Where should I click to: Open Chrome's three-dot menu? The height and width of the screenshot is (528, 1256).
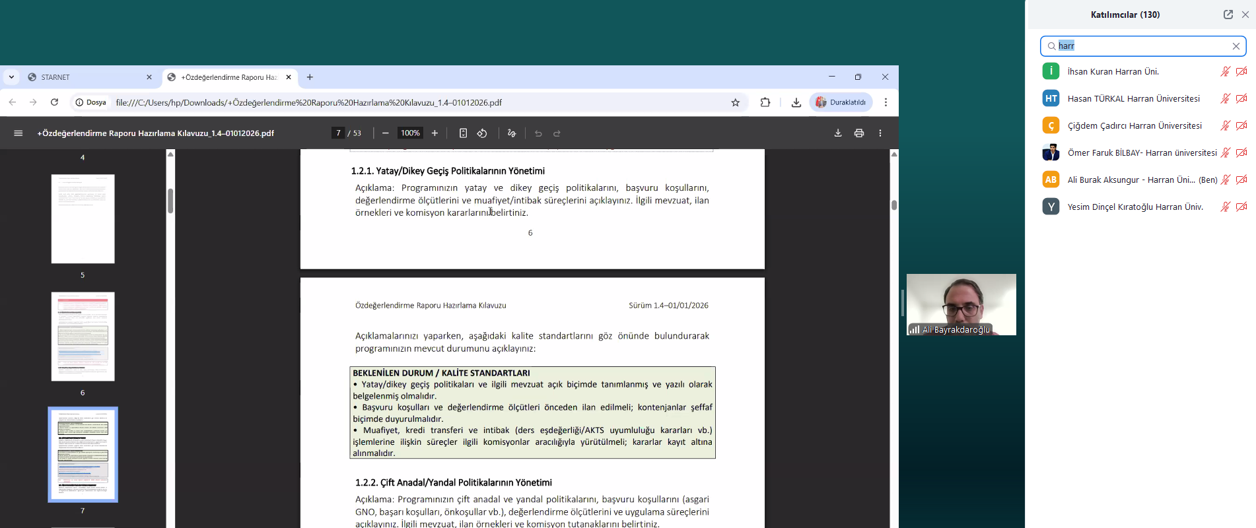[x=886, y=102]
